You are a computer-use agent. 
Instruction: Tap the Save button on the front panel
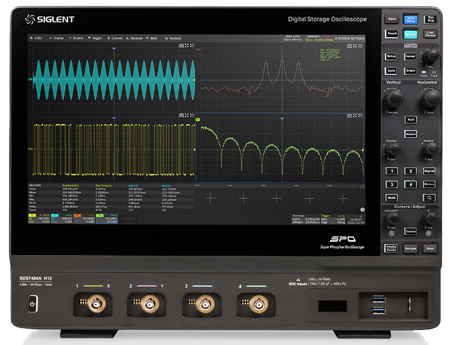tap(391, 19)
